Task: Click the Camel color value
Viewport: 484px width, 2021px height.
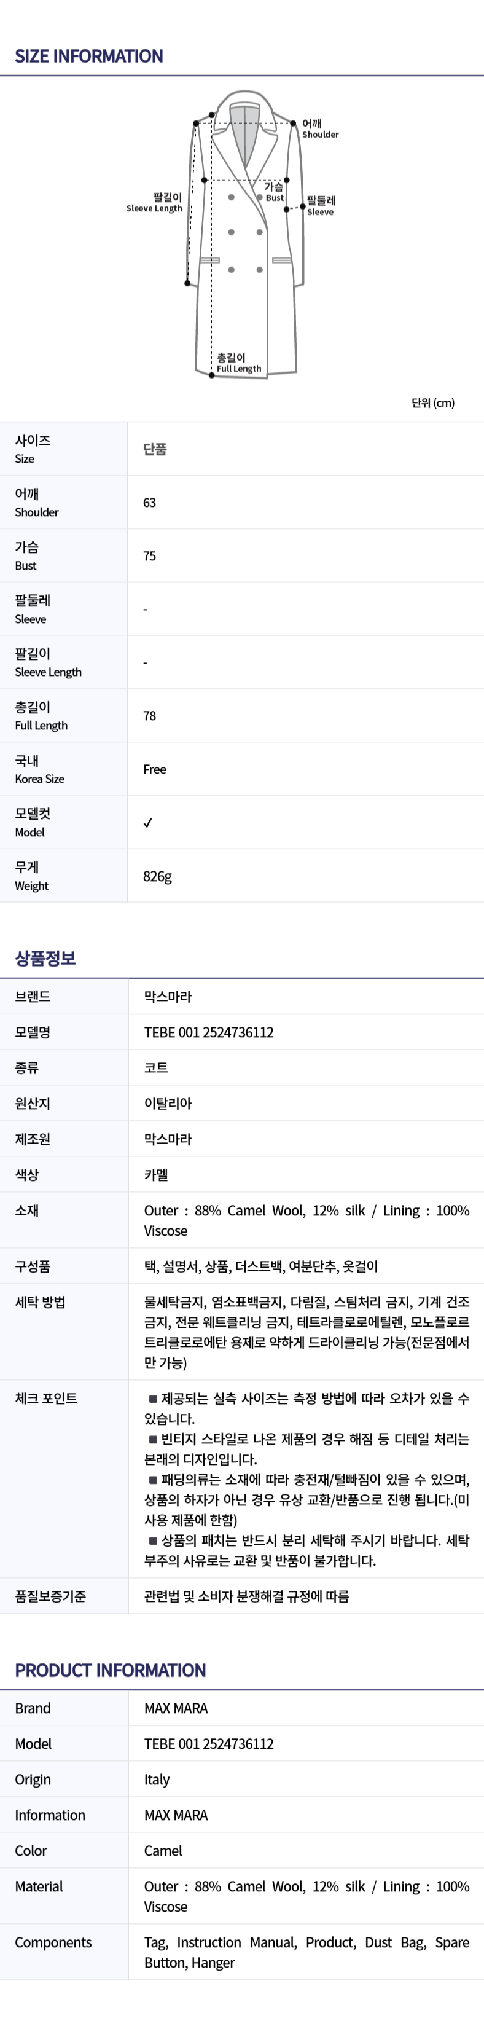Action: click(x=163, y=1850)
